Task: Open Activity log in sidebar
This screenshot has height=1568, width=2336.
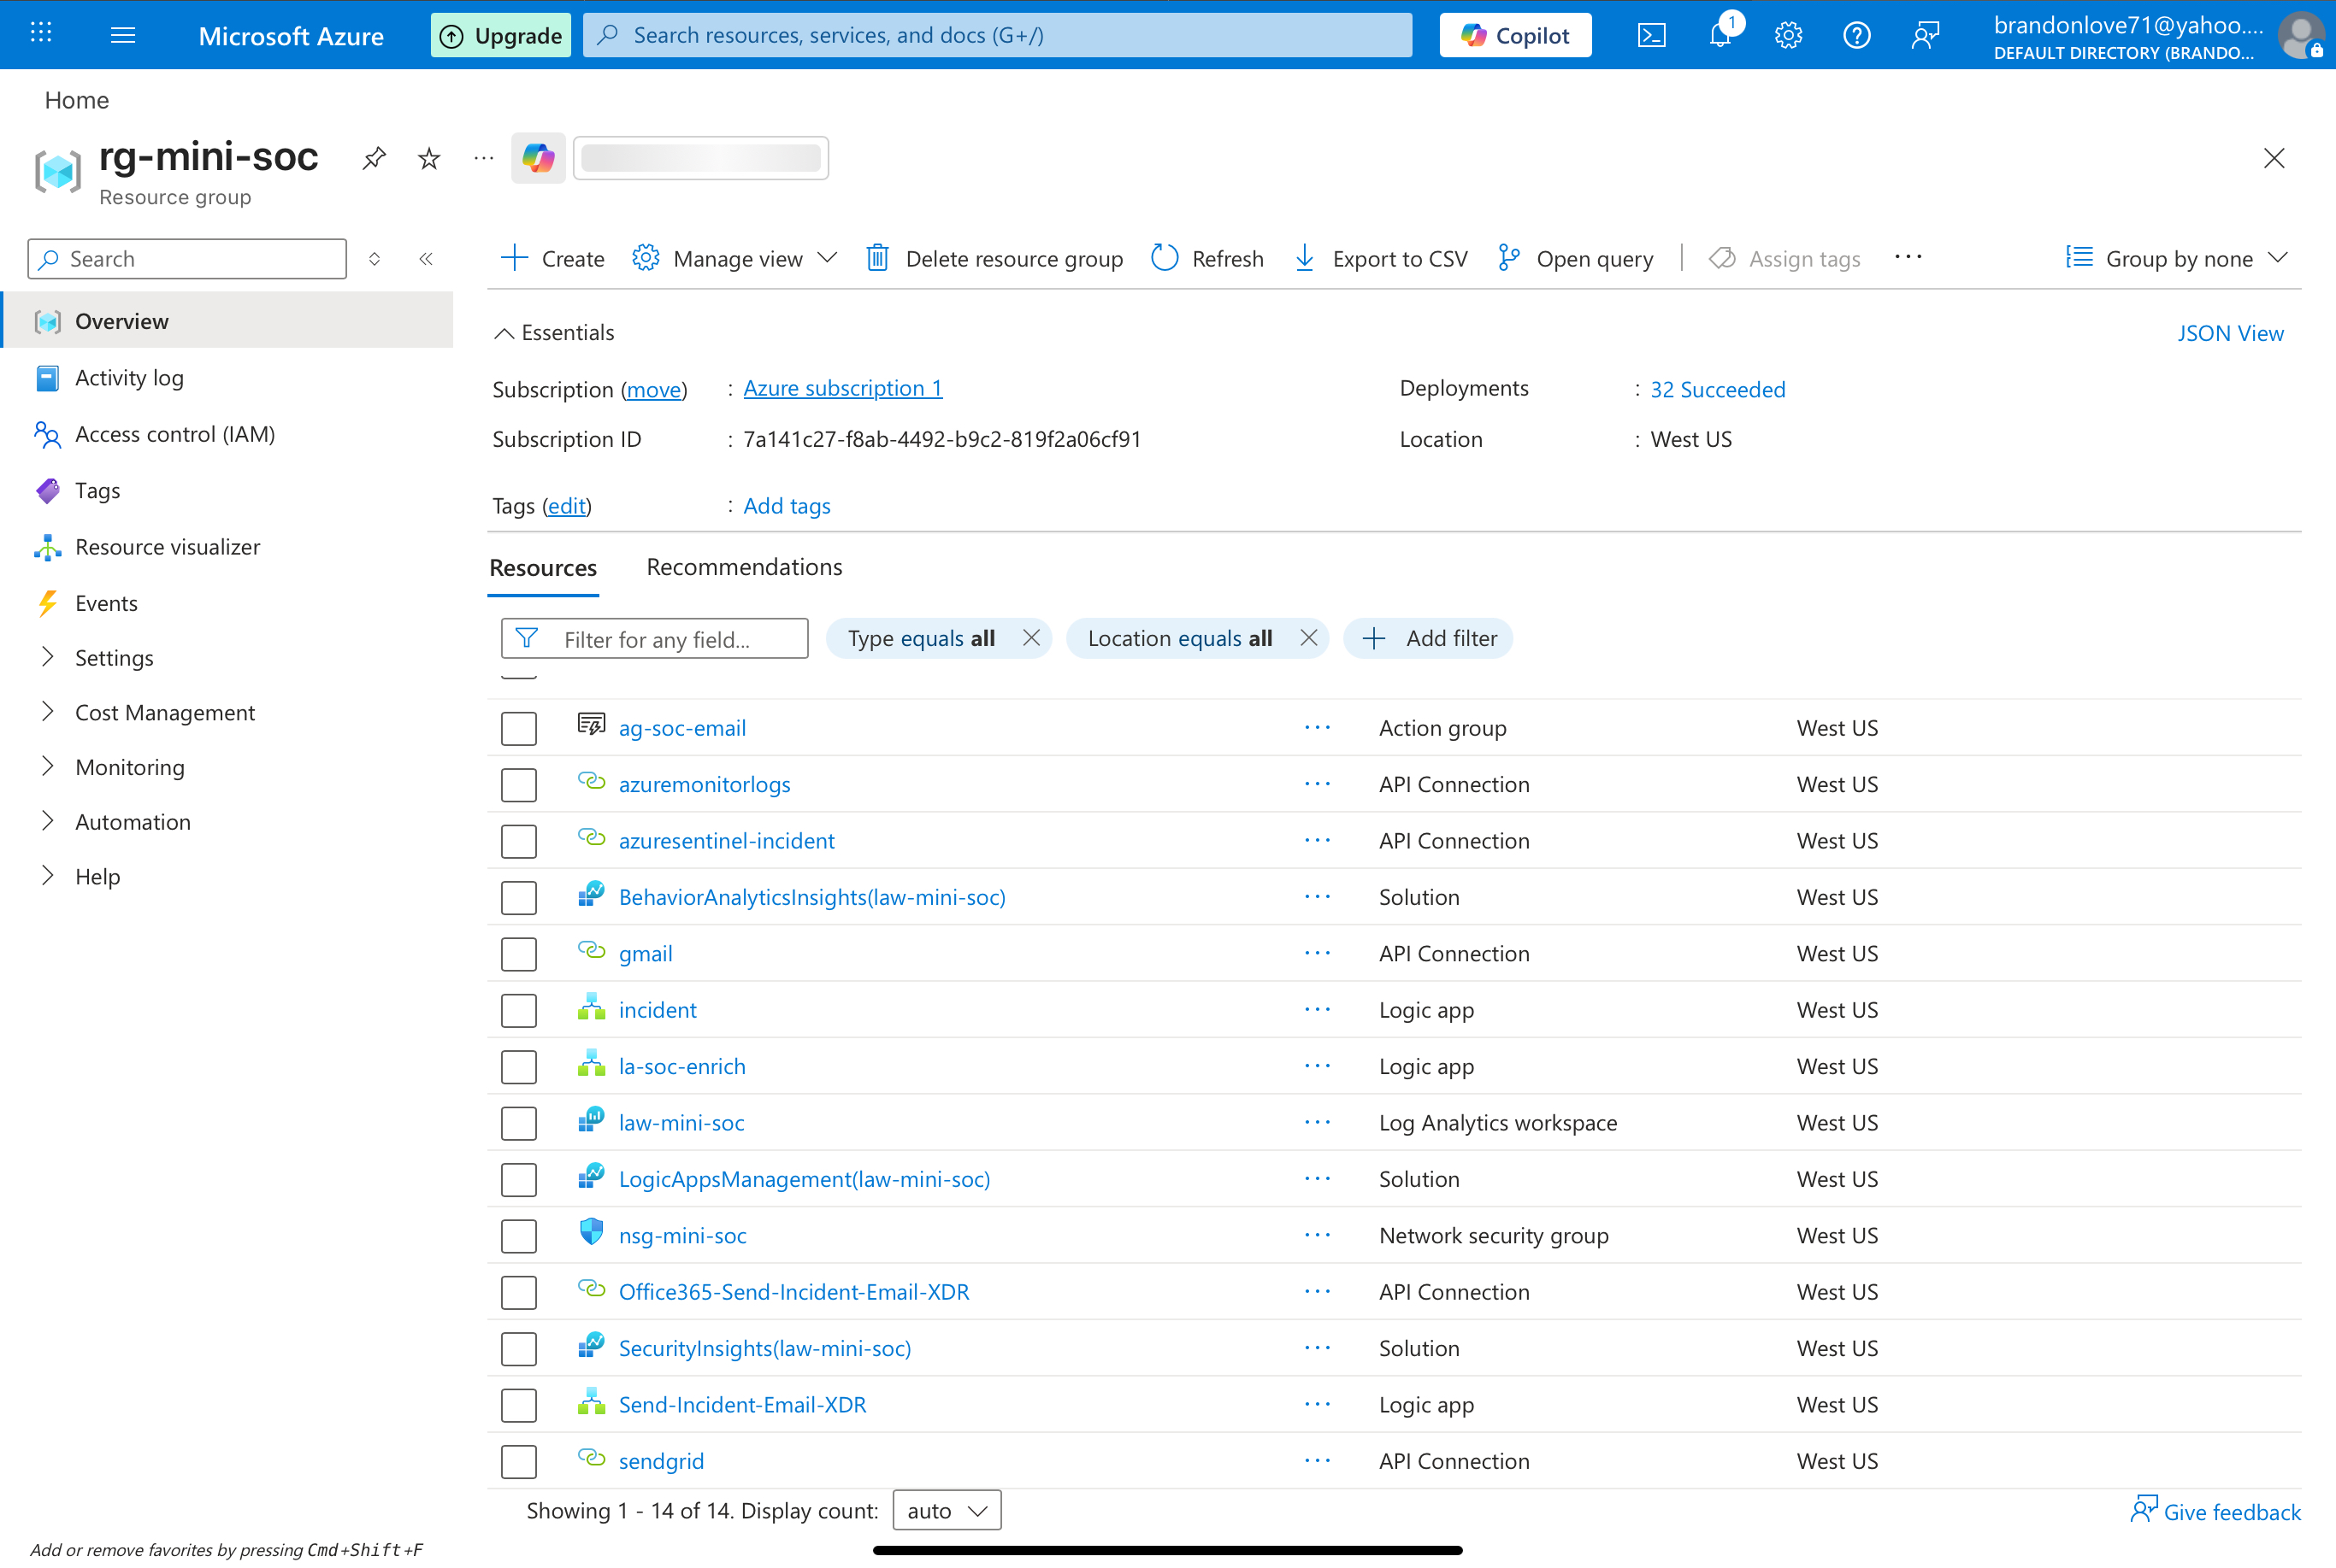Action: tap(129, 378)
